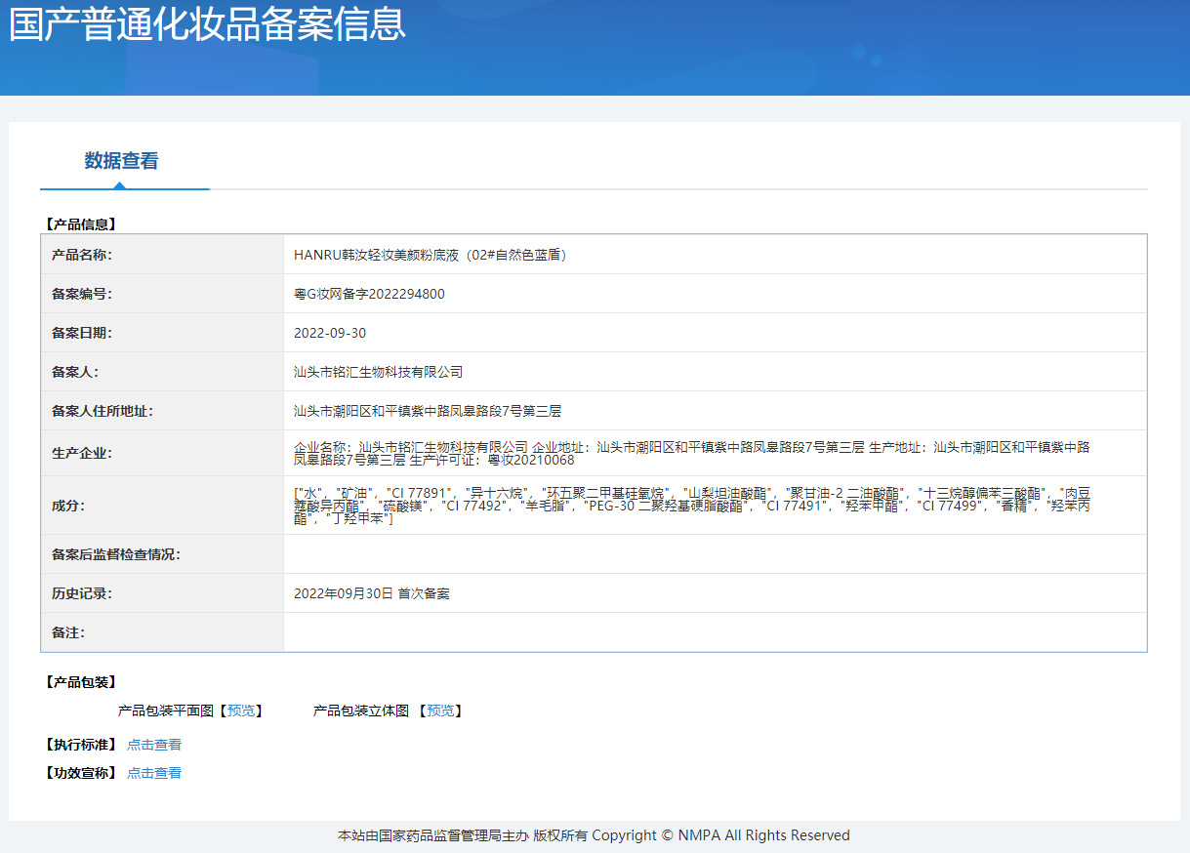Click the 产品信息 section heading

point(80,223)
